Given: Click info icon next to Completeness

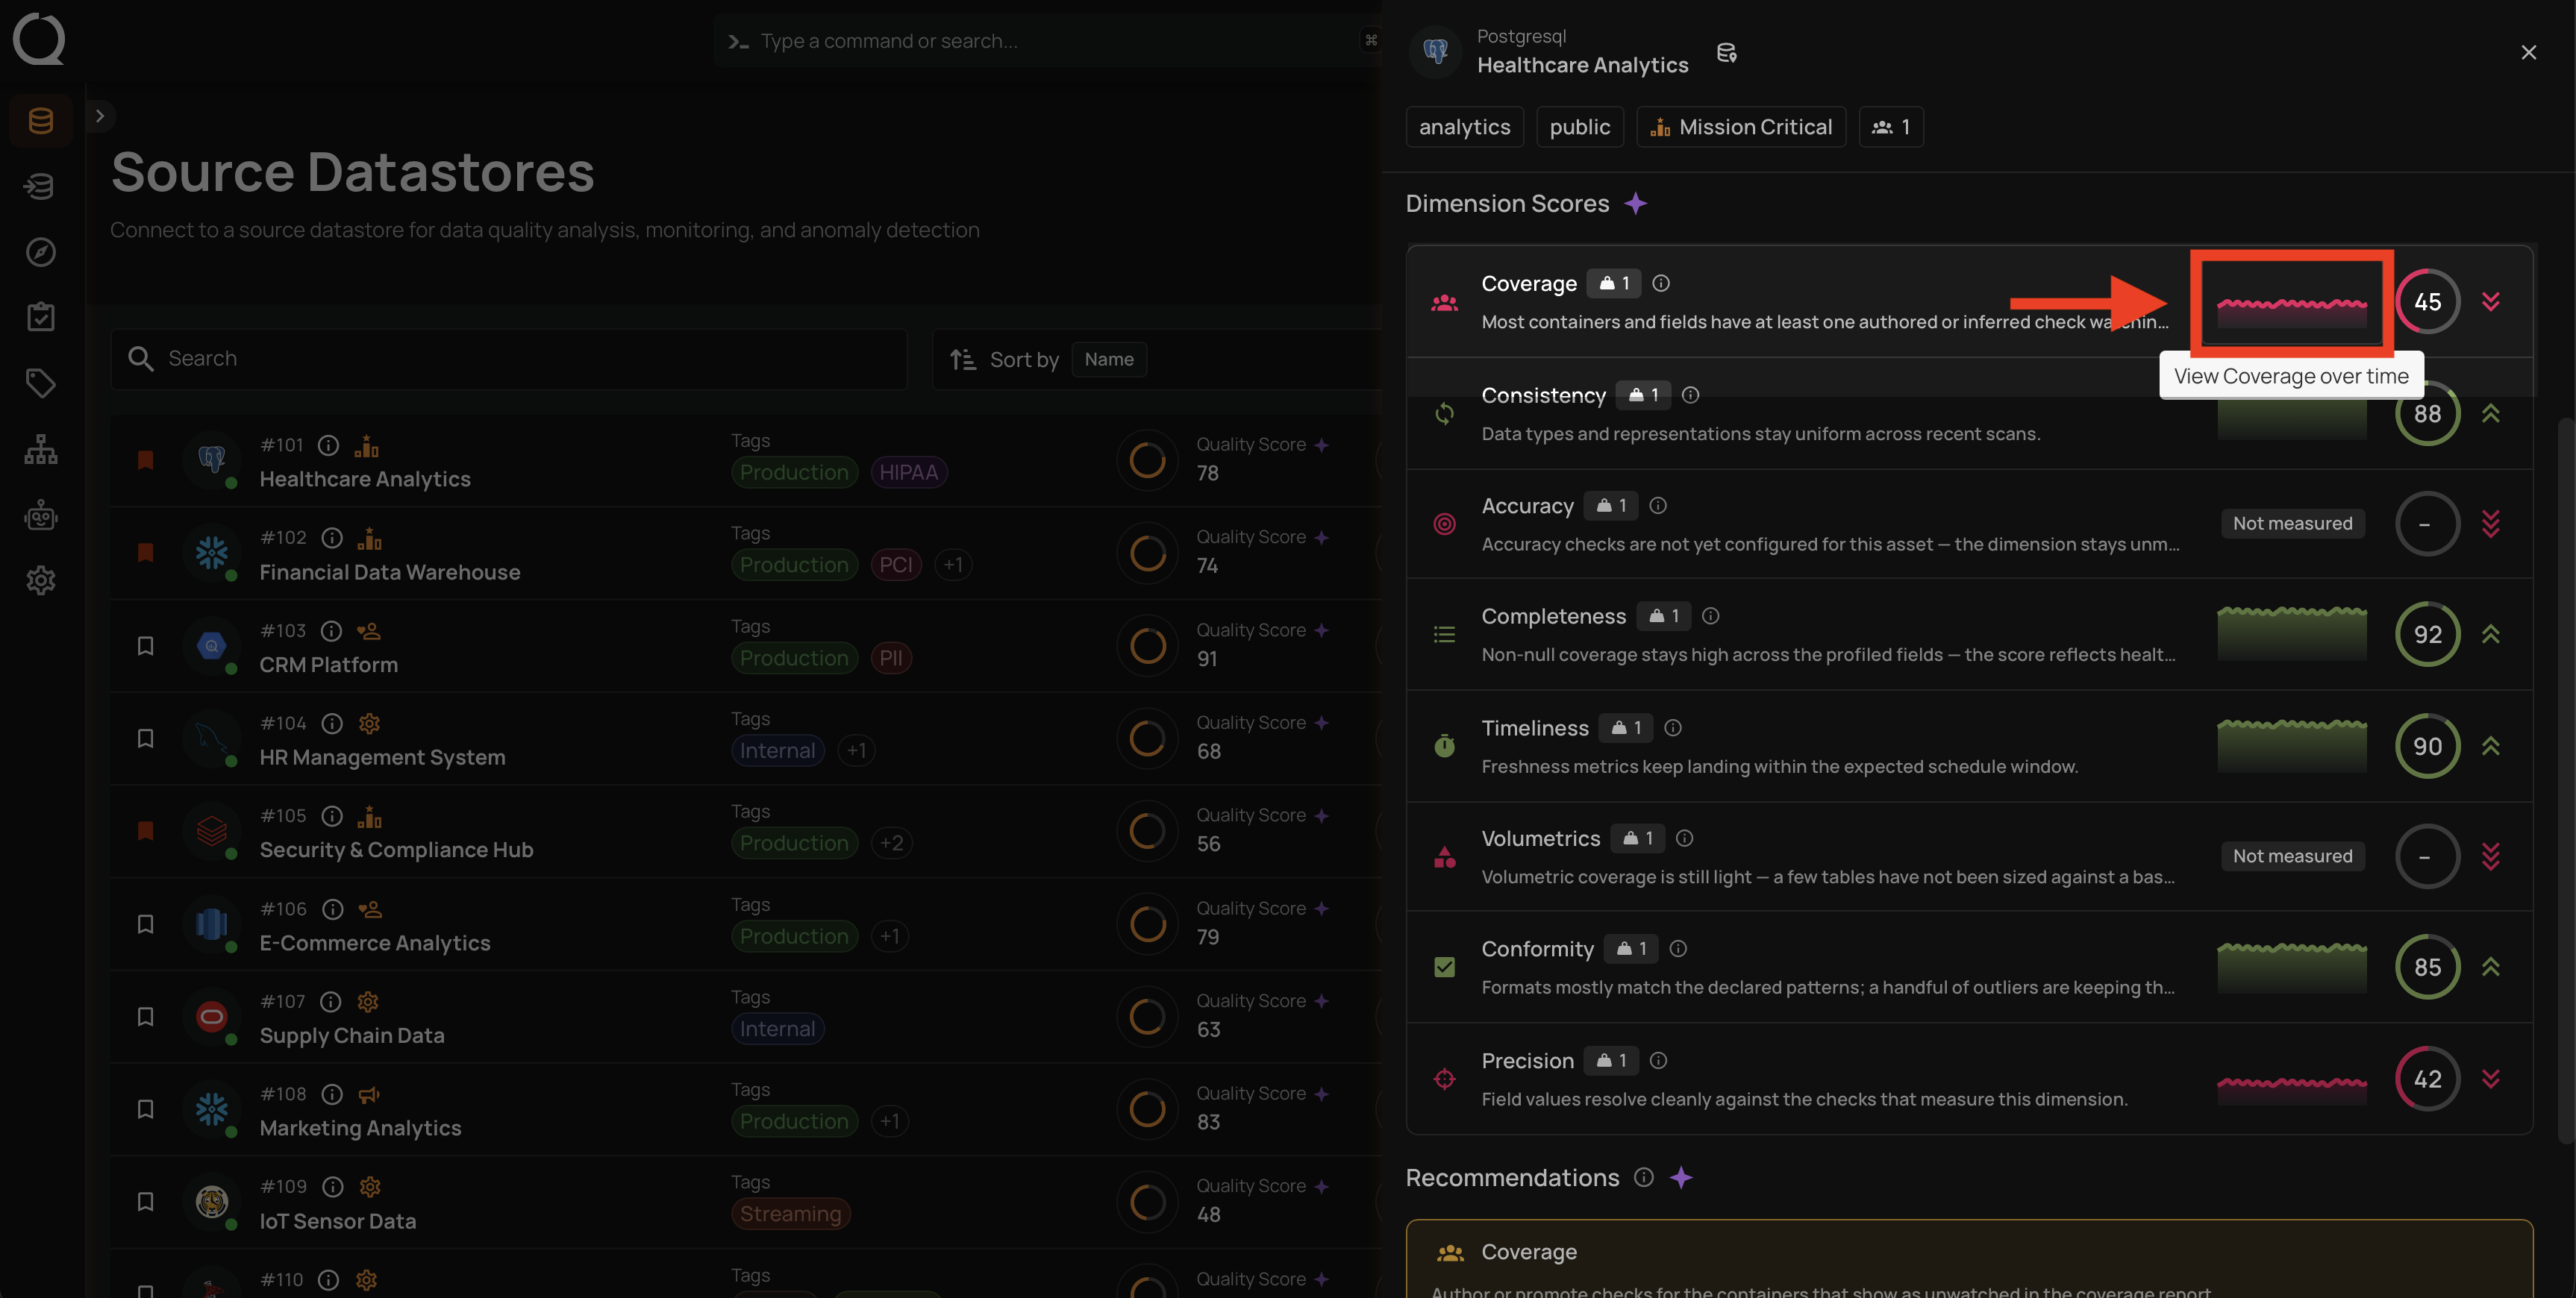Looking at the screenshot, I should [1711, 616].
